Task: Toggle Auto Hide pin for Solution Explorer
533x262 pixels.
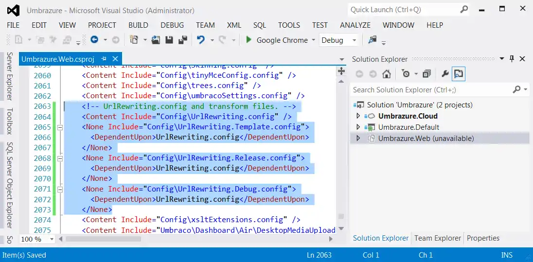Action: (x=512, y=59)
